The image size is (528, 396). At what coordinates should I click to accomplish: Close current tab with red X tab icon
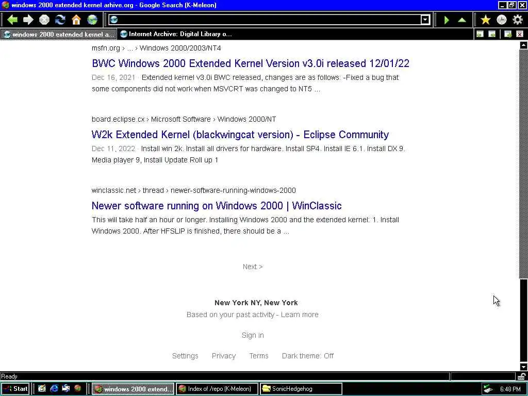520,34
